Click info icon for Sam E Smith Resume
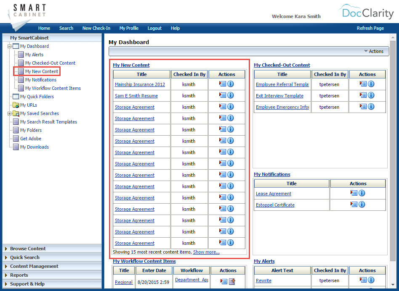The height and width of the screenshot is (291, 399). (230, 95)
